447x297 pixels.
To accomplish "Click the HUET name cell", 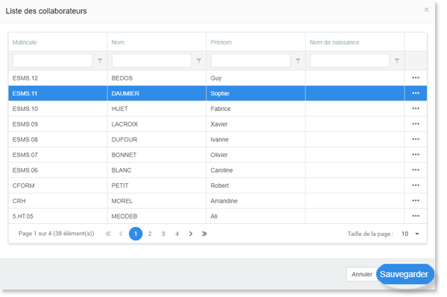I will (156, 109).
